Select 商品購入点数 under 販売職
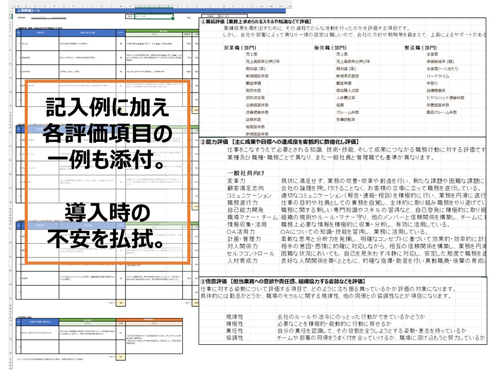Screen dimensions: 494x370 point(347,90)
